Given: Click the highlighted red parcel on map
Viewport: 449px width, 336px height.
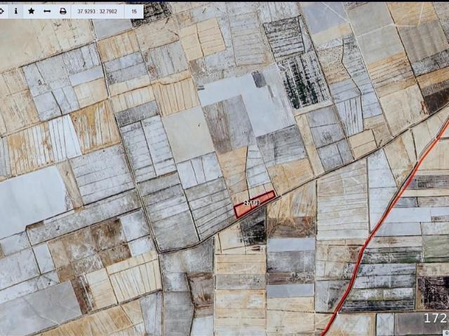Looking at the screenshot, I should pos(255,204).
